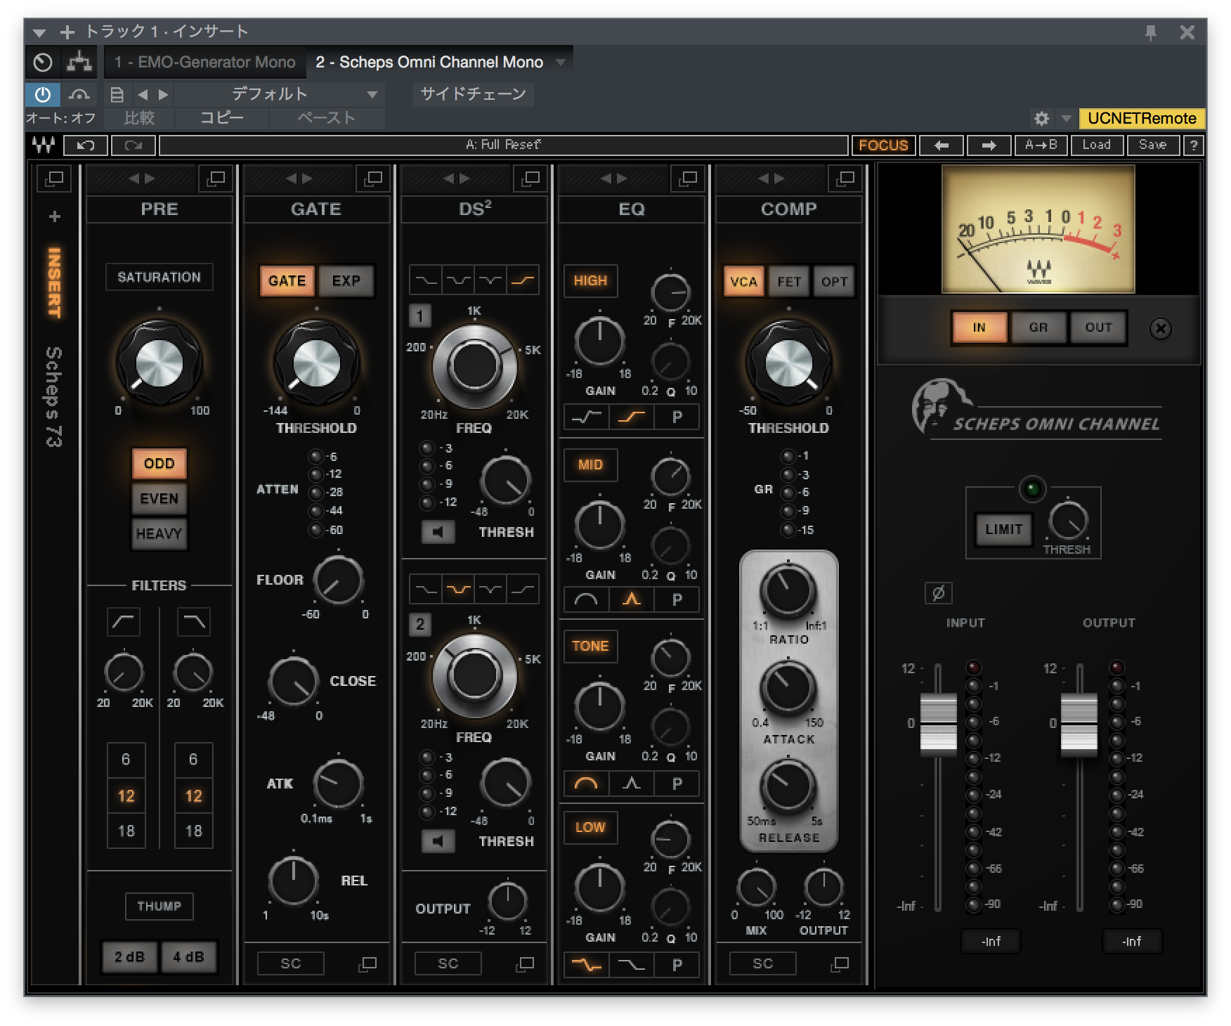Move EQ module with its arrows
This screenshot has width=1231, height=1026.
(613, 178)
